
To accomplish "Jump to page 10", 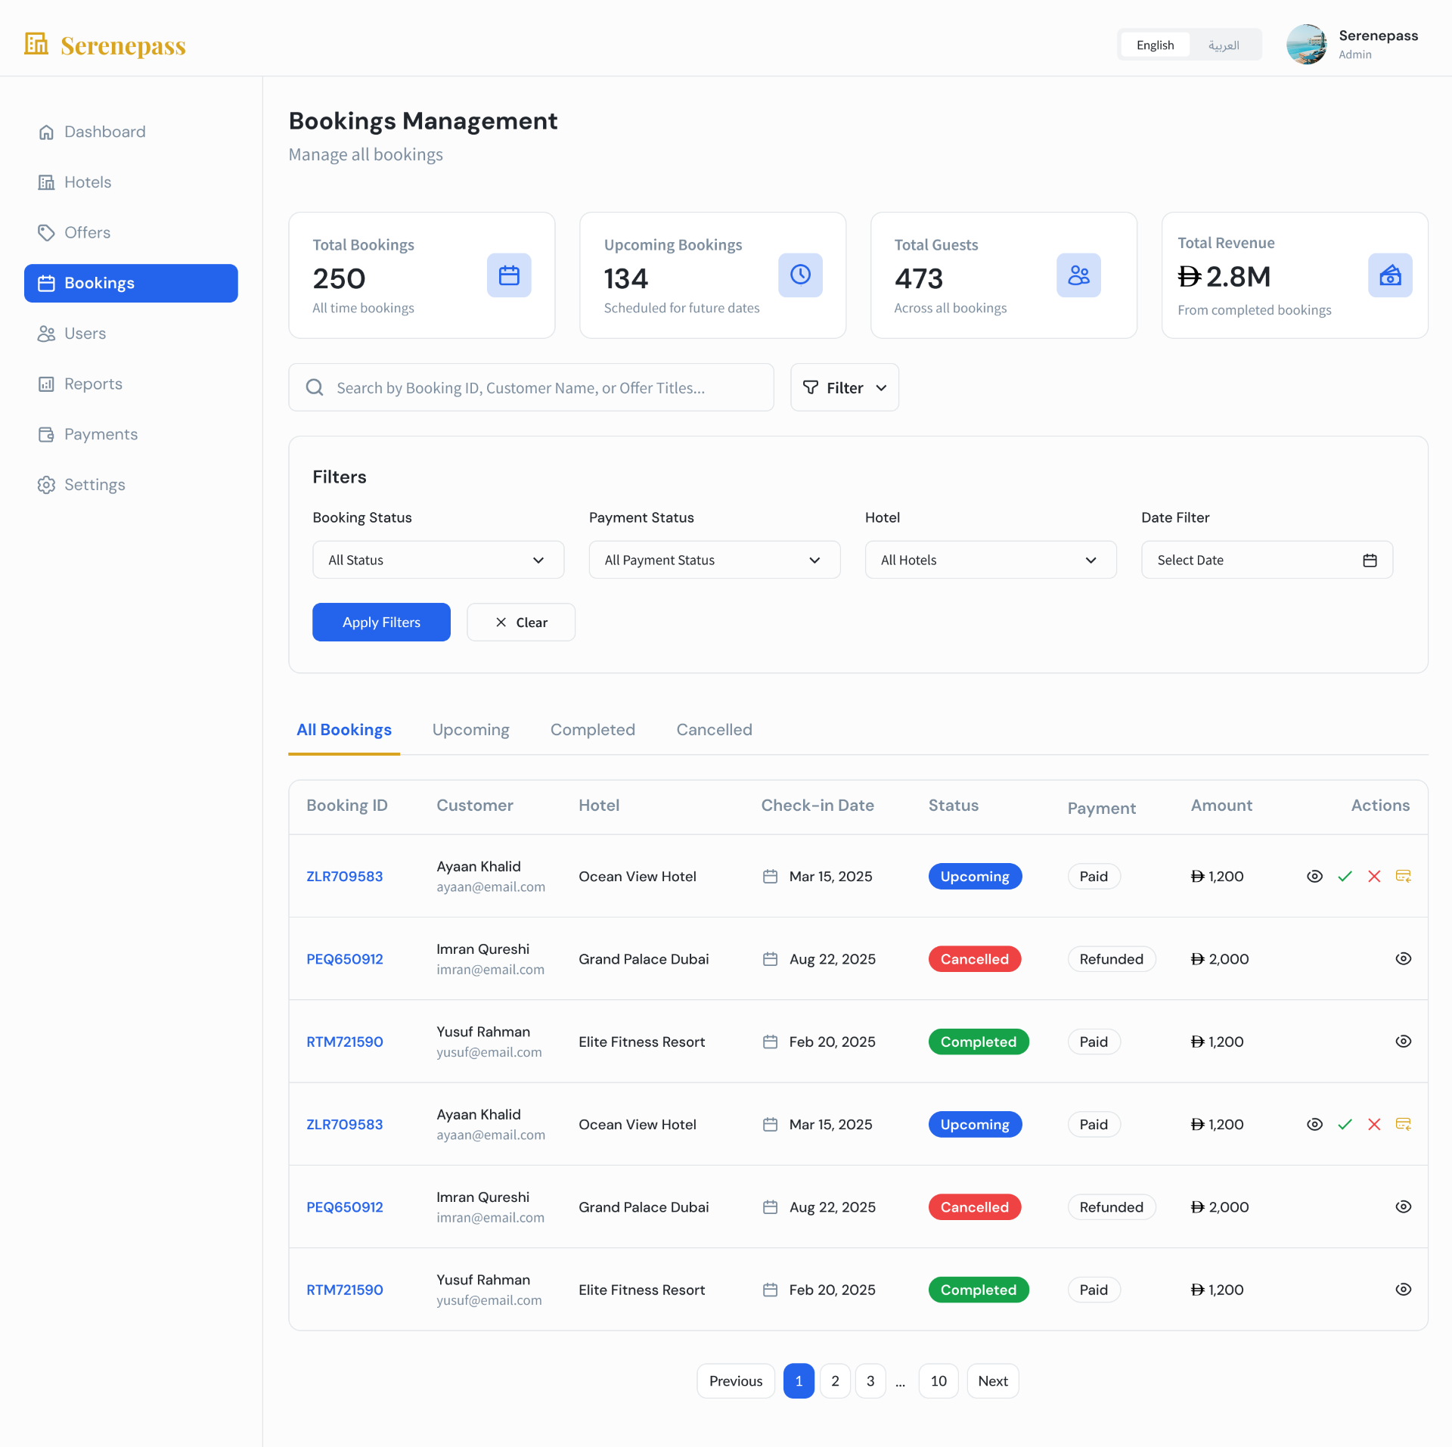I will pos(939,1381).
